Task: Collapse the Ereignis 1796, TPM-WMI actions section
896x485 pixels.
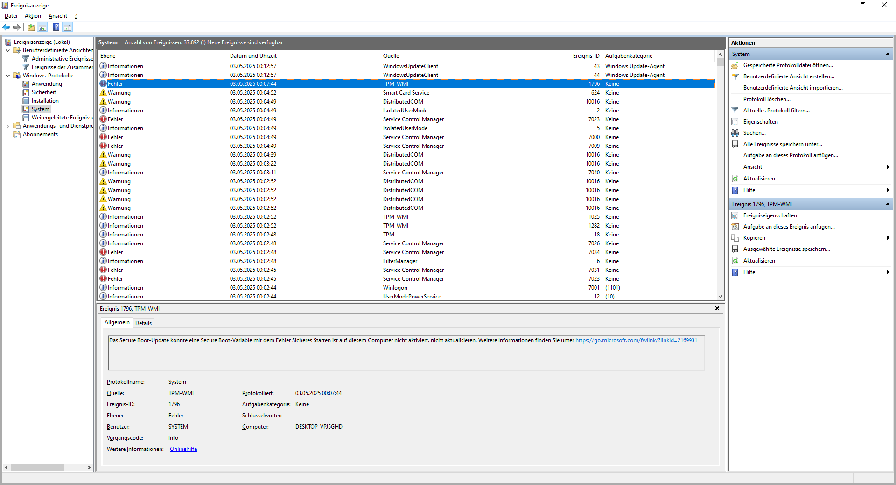Action: (x=887, y=204)
